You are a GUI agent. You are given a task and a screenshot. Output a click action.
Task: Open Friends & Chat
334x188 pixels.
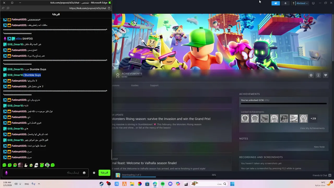322,175
